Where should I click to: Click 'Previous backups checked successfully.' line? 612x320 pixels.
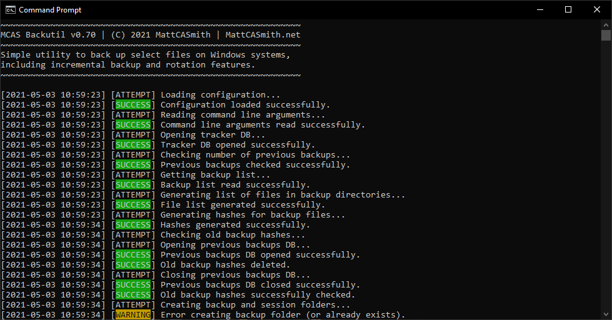255,164
